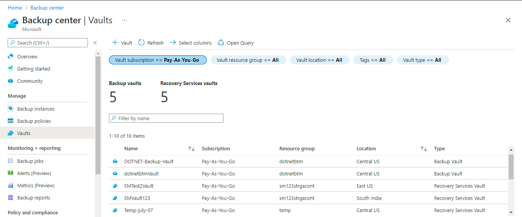Viewport: 522px width, 217px height.
Task: Click the Select columns arrow icon
Action: pyautogui.click(x=172, y=42)
